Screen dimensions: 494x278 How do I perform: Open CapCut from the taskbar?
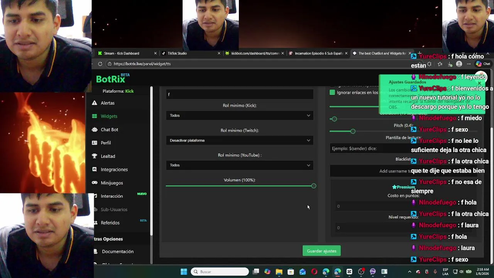[349, 272]
